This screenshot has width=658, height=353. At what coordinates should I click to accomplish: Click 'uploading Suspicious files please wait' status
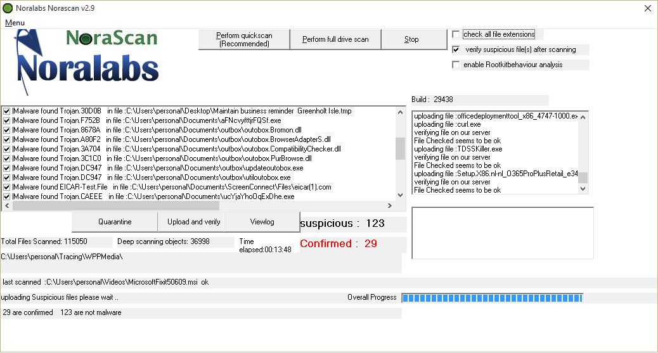tap(60, 297)
